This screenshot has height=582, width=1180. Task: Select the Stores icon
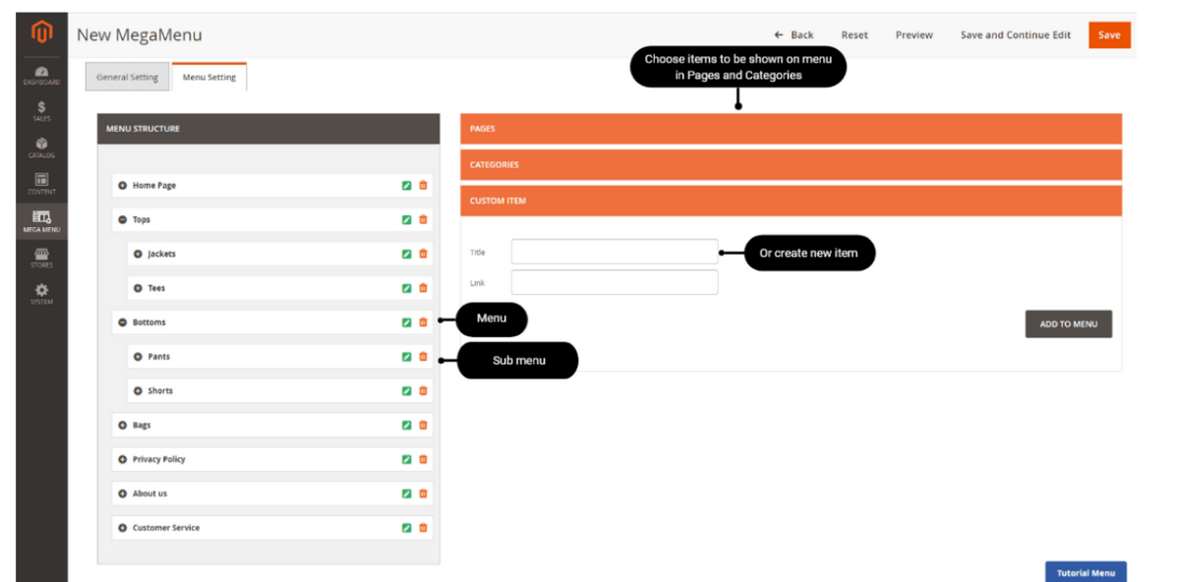point(41,256)
